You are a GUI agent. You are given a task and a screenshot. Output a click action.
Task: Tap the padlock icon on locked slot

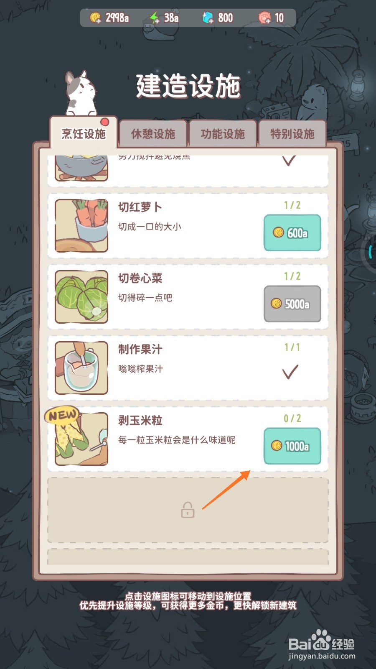click(188, 510)
